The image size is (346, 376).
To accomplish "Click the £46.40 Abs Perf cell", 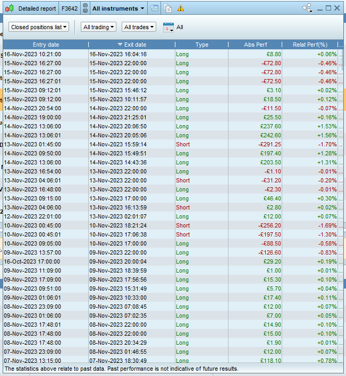I will [x=272, y=198].
